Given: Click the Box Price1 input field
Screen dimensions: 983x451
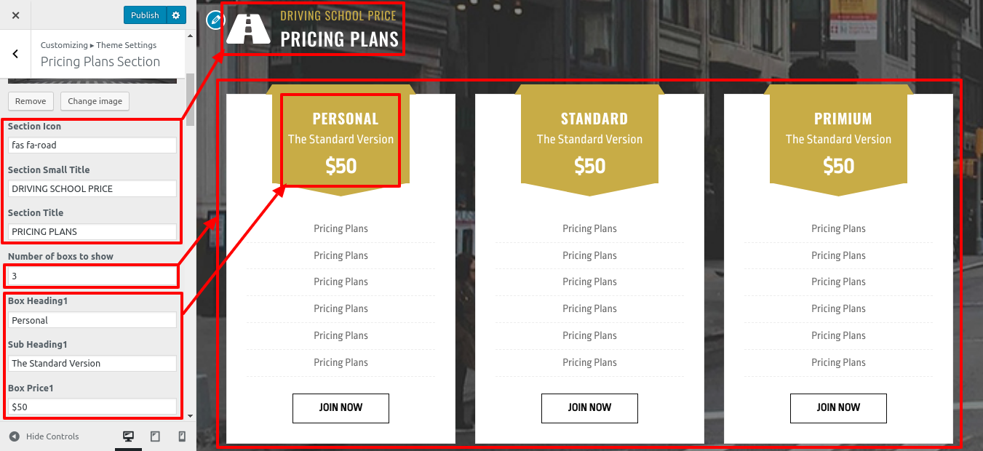Looking at the screenshot, I should [x=92, y=407].
